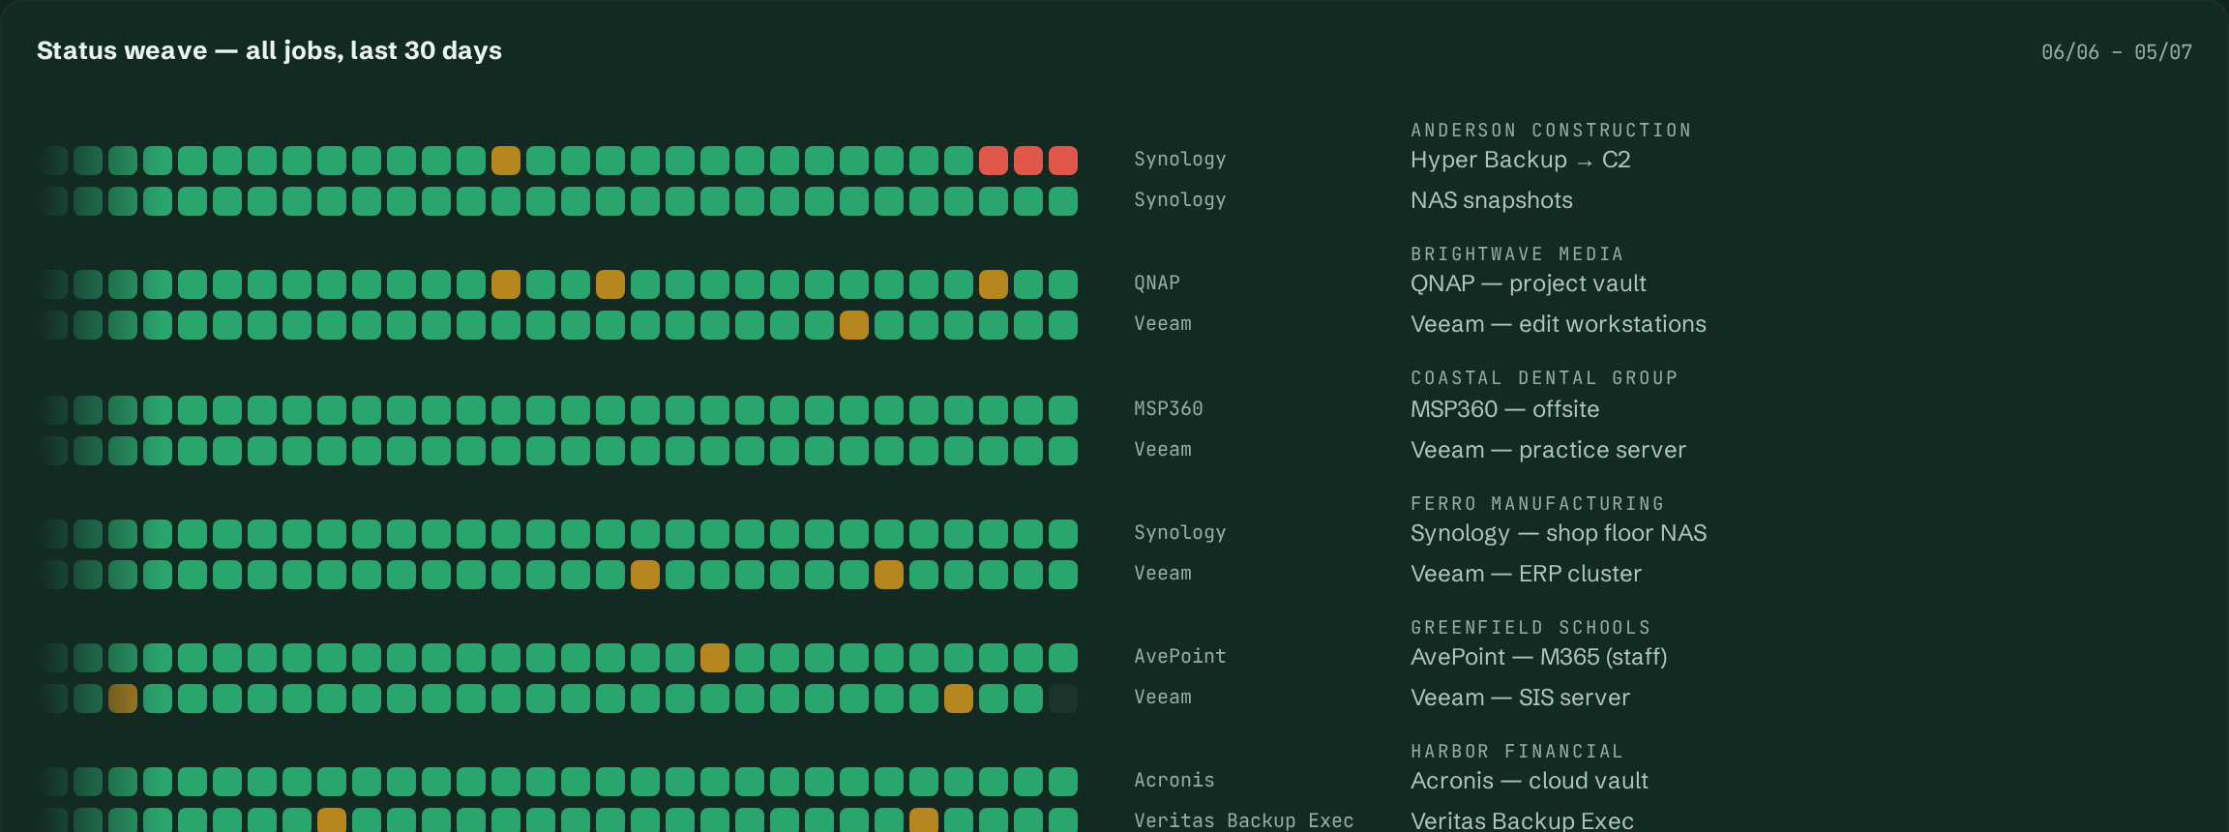The image size is (2229, 832).
Task: Select last green cell in Synology shop floor NAS row
Action: click(1063, 534)
